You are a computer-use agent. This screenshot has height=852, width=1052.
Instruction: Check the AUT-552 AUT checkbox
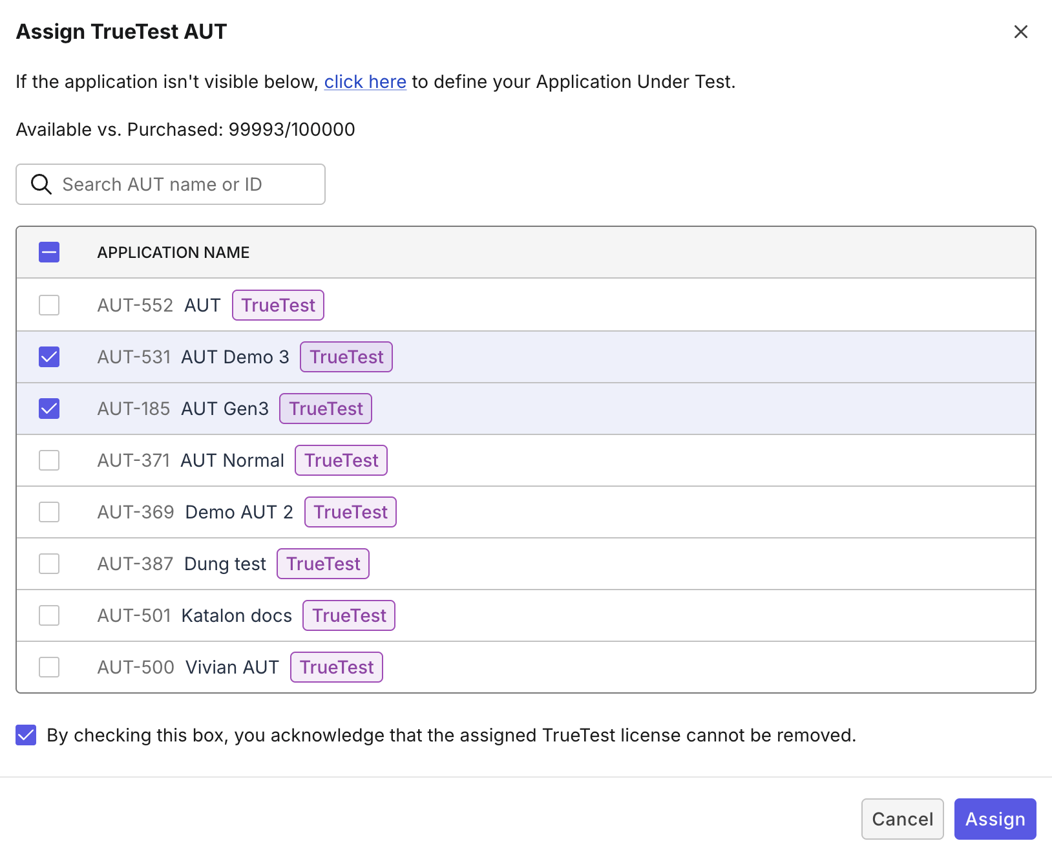click(x=49, y=305)
